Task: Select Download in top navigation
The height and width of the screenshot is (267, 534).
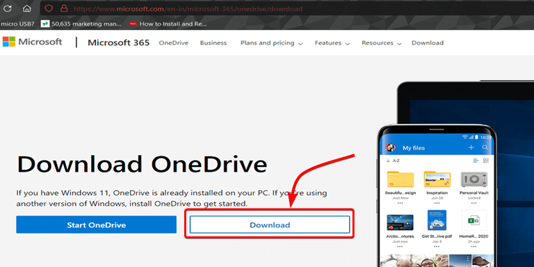Action: [x=428, y=43]
